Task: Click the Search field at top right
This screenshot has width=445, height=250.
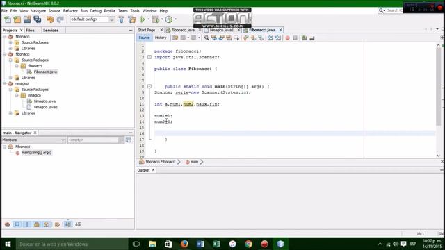Action: 390,10
